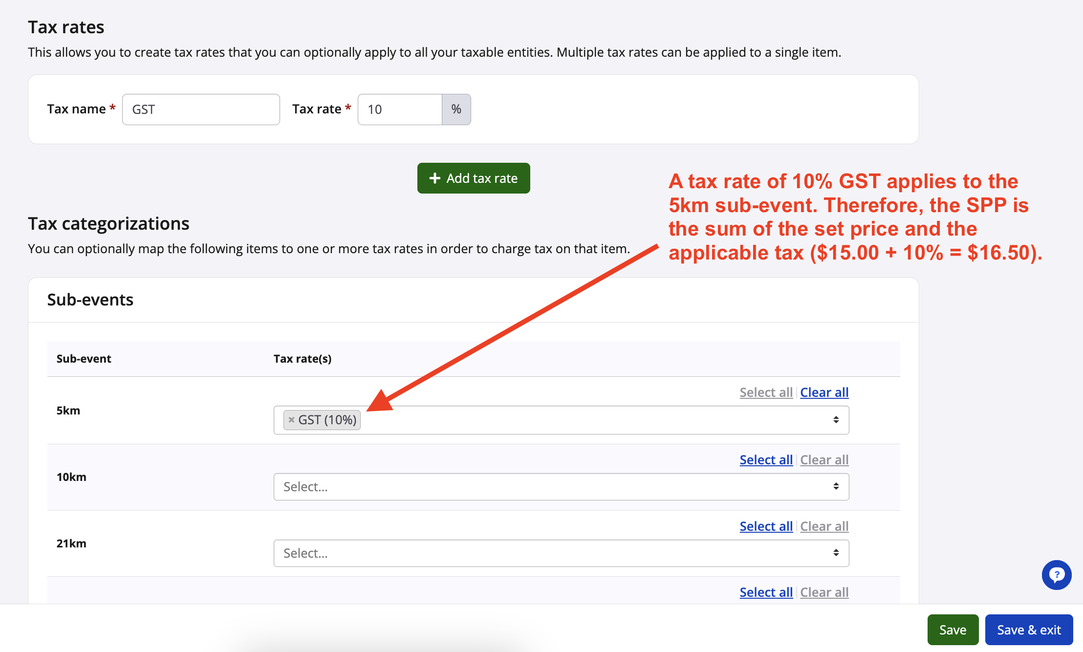Click the 21km dropdown arrows icon
Viewport: 1083px width, 652px height.
(x=836, y=553)
